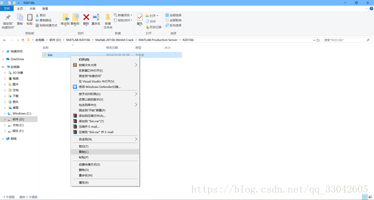Click the search R2016b input box

pyautogui.click(x=347, y=40)
